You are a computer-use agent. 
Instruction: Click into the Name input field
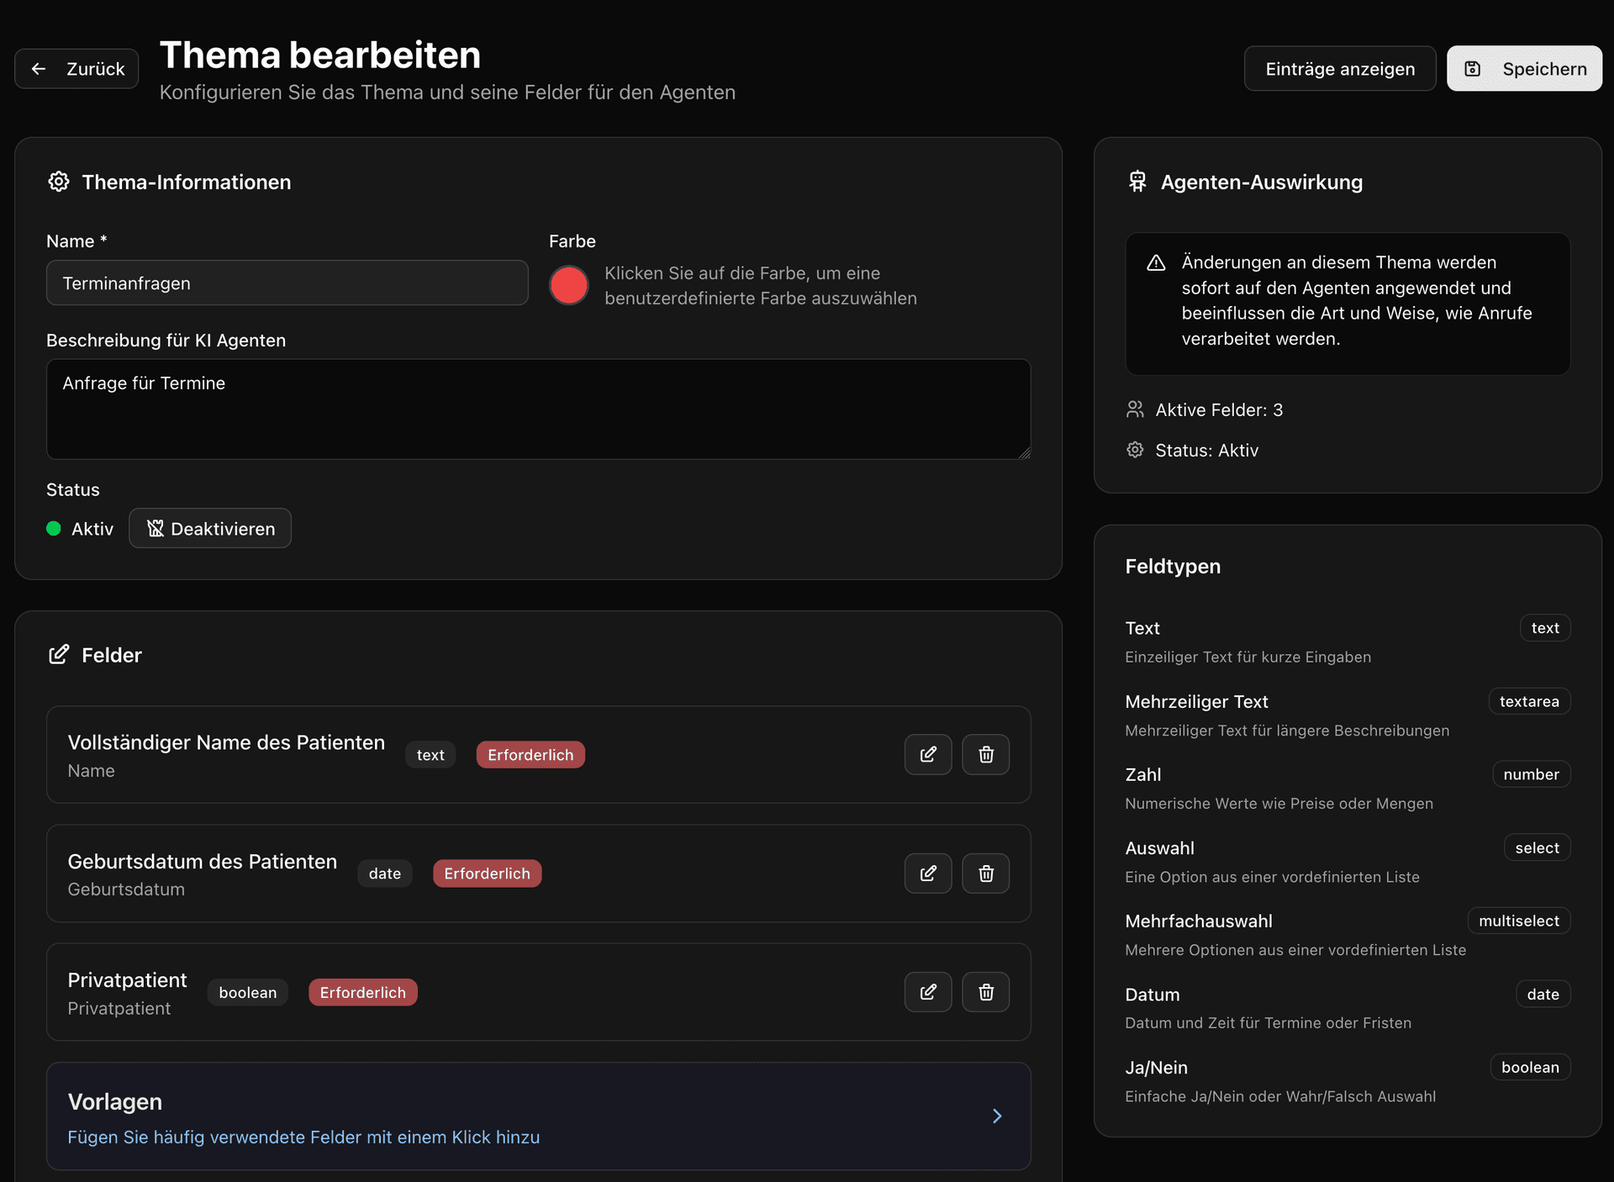click(x=287, y=283)
